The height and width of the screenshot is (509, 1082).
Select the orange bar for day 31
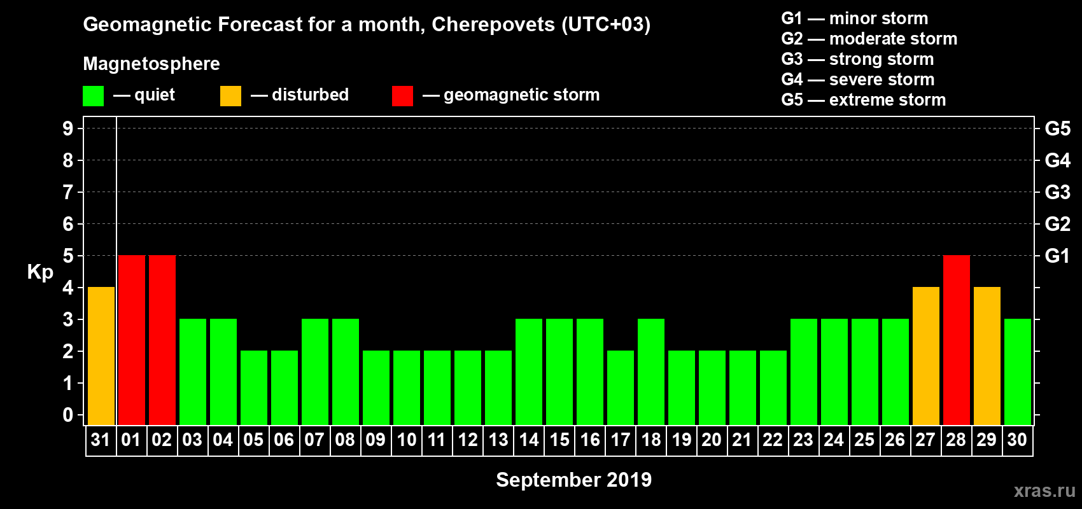pos(101,356)
